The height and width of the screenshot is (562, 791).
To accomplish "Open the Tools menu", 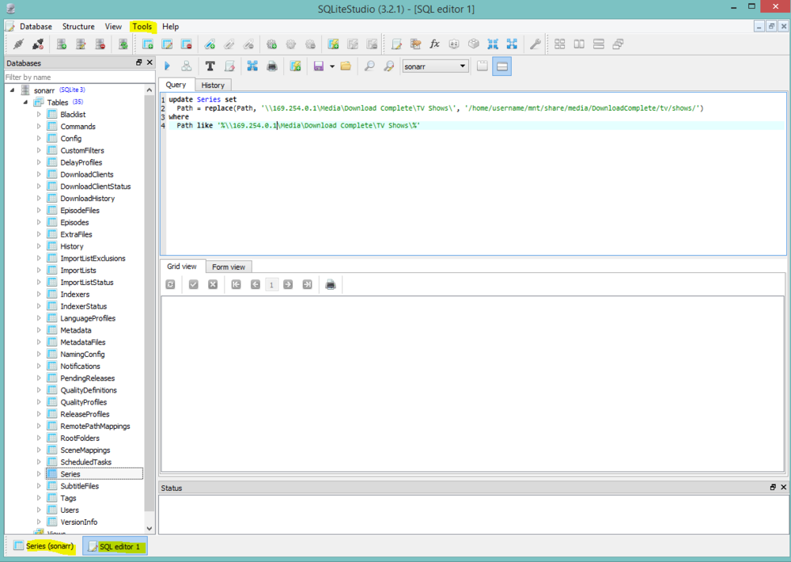I will tap(142, 26).
